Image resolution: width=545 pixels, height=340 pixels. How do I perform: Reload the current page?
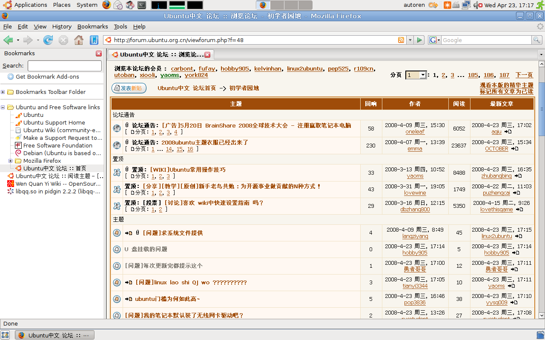pos(48,40)
